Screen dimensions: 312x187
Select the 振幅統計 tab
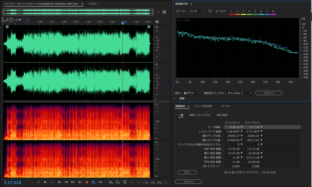(x=180, y=106)
